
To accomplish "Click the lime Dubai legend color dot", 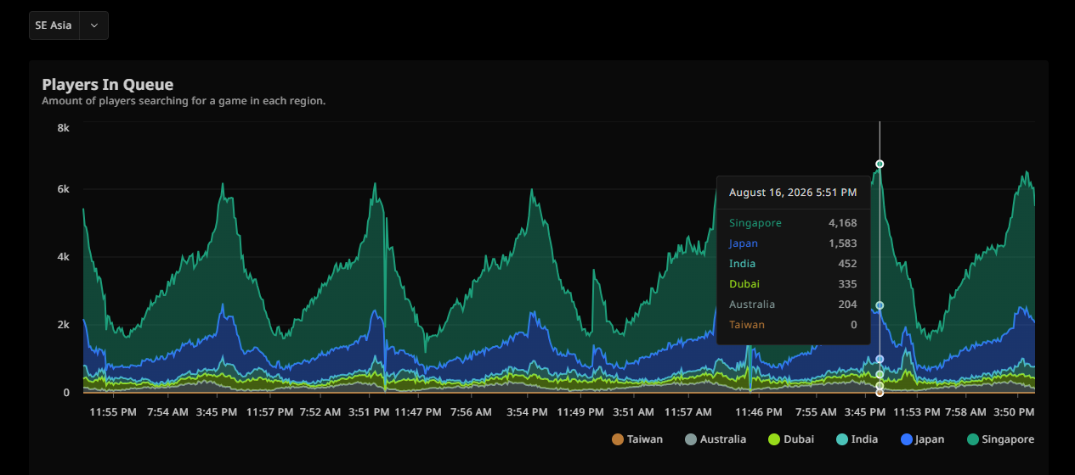I will [774, 439].
